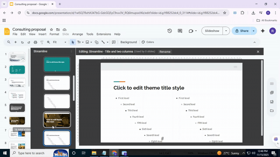Star the Consulting proposal document

pos(51,30)
